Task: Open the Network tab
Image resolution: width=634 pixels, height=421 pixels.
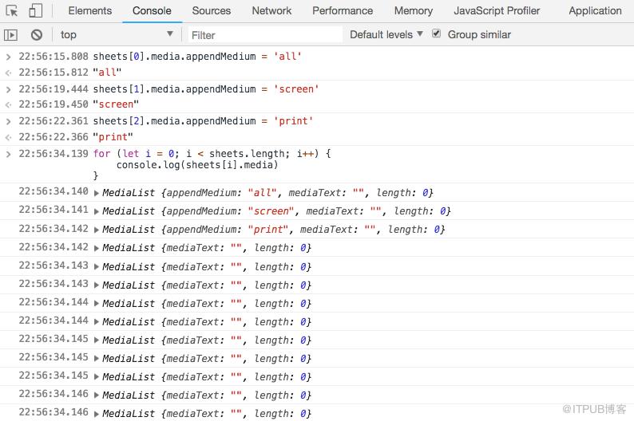Action: click(x=271, y=10)
